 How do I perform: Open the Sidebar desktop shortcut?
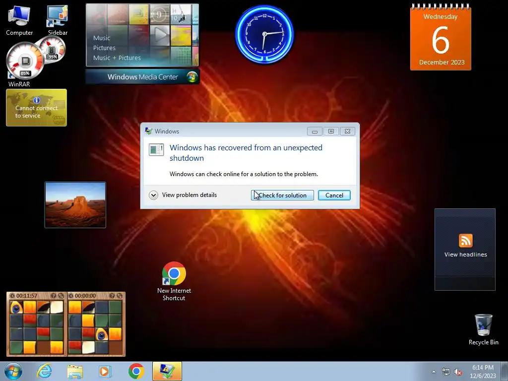click(x=58, y=20)
